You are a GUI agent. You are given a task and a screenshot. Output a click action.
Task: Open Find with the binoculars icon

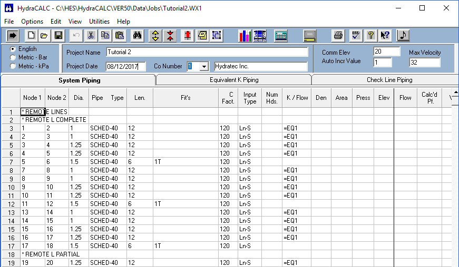(x=138, y=36)
